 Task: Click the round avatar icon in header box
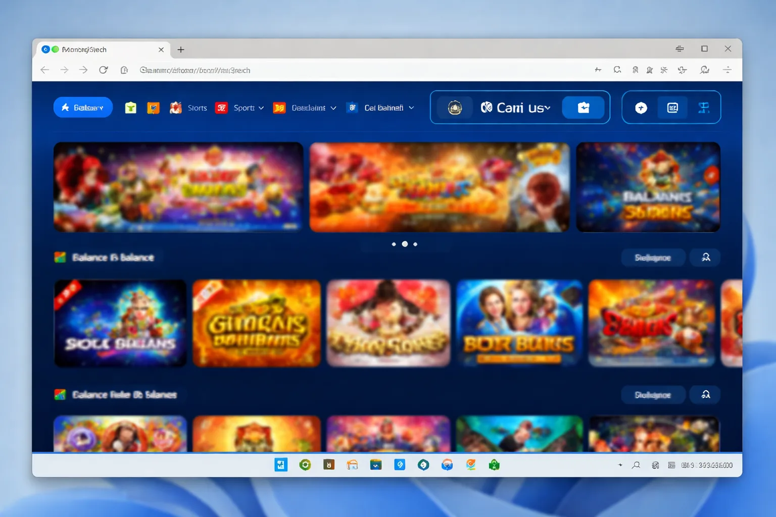[455, 108]
